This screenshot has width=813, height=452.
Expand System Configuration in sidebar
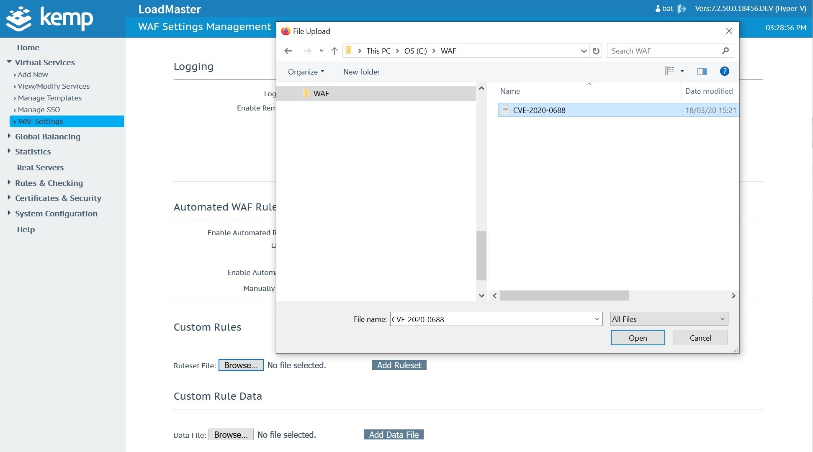[56, 213]
